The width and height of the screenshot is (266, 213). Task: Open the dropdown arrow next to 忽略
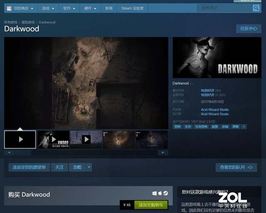pyautogui.click(x=89, y=167)
